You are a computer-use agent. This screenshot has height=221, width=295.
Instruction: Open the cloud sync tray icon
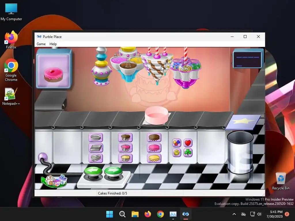(x=243, y=214)
